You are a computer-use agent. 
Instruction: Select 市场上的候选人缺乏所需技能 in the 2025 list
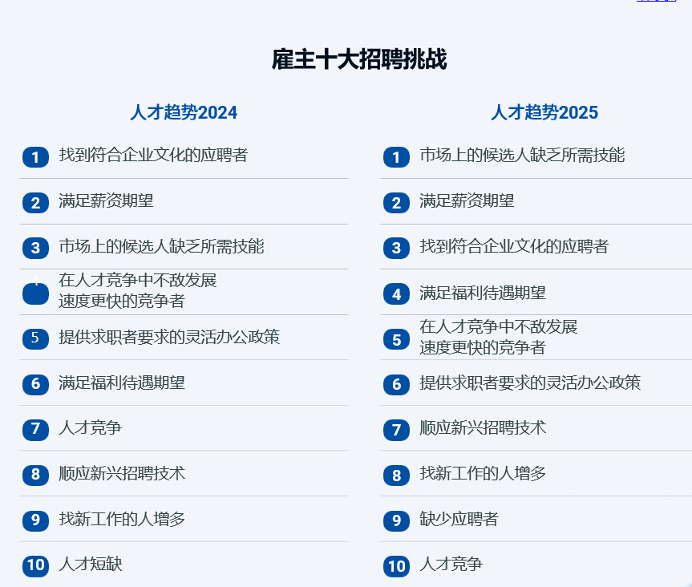pos(522,156)
